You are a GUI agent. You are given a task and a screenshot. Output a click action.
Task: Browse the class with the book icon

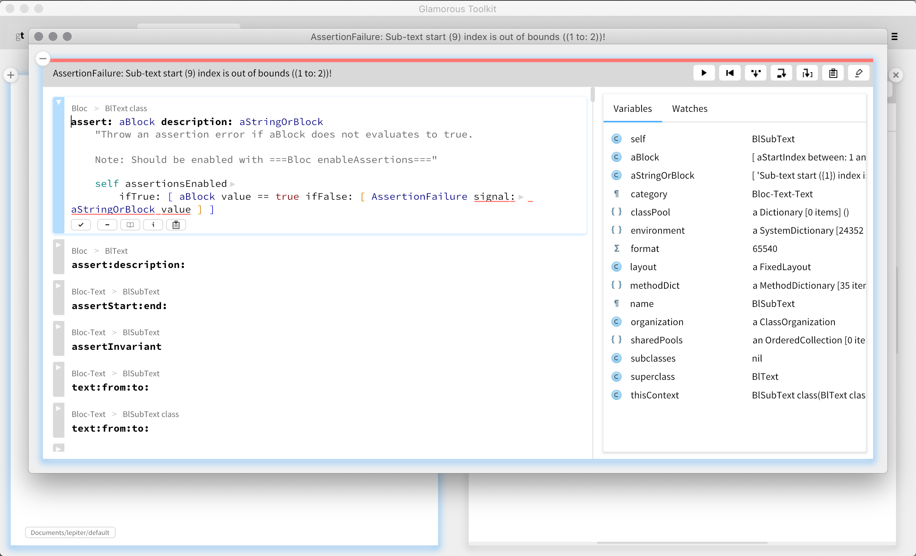pyautogui.click(x=130, y=224)
